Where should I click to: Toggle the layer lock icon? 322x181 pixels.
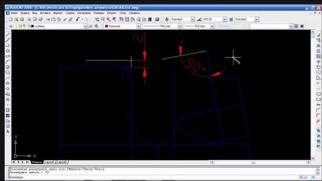coord(29,26)
